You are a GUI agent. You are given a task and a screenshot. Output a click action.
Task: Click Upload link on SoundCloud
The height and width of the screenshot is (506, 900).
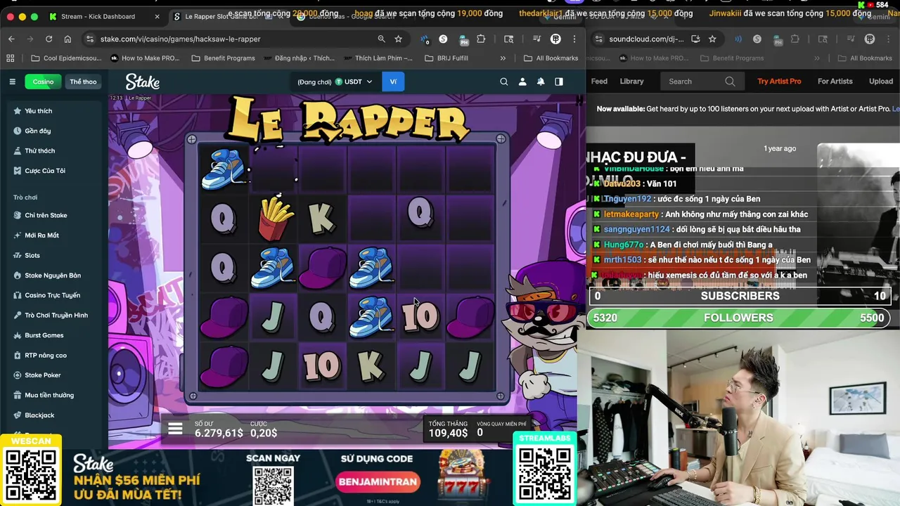880,82
